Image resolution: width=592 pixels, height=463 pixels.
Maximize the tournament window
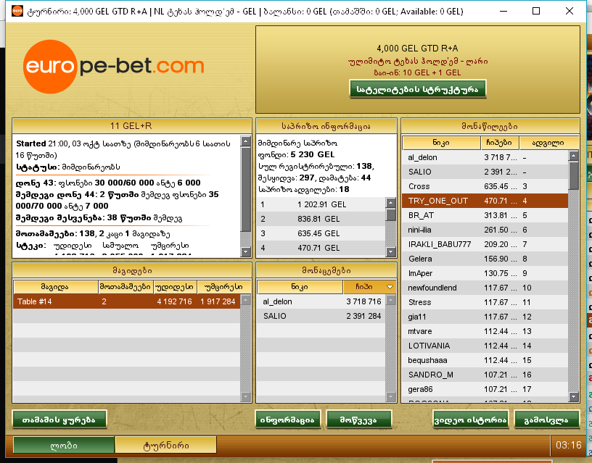[536, 11]
